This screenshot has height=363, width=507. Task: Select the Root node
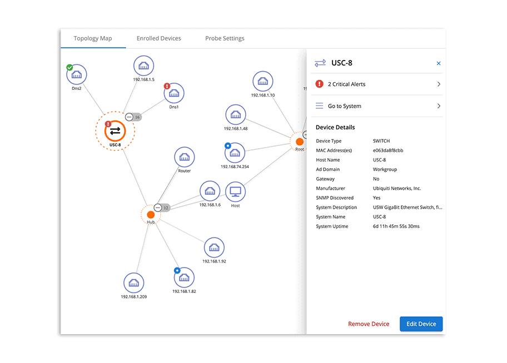click(300, 142)
